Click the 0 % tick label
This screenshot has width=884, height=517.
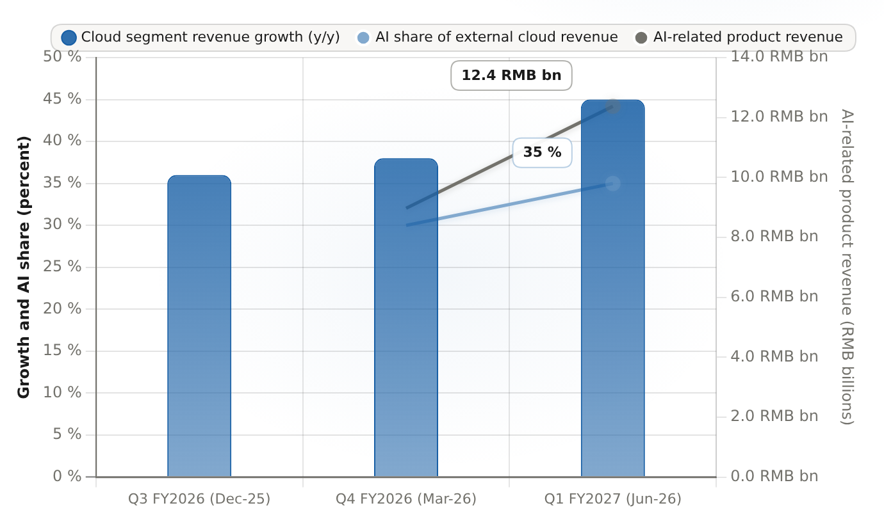pyautogui.click(x=67, y=477)
